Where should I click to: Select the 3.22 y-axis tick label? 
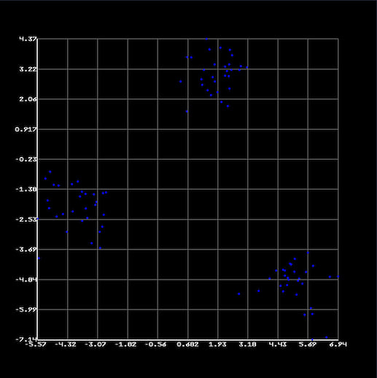(x=28, y=69)
